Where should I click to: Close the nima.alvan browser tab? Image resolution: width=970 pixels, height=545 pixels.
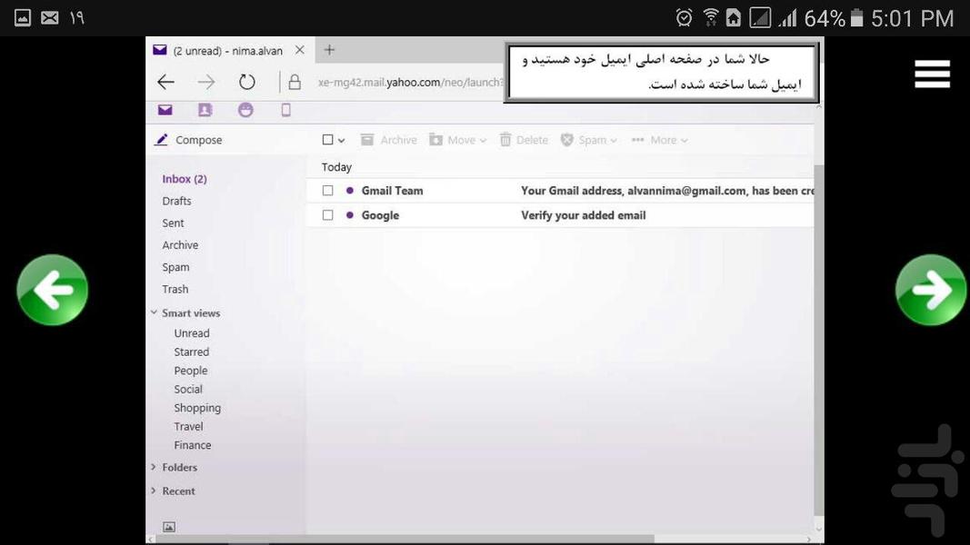300,50
